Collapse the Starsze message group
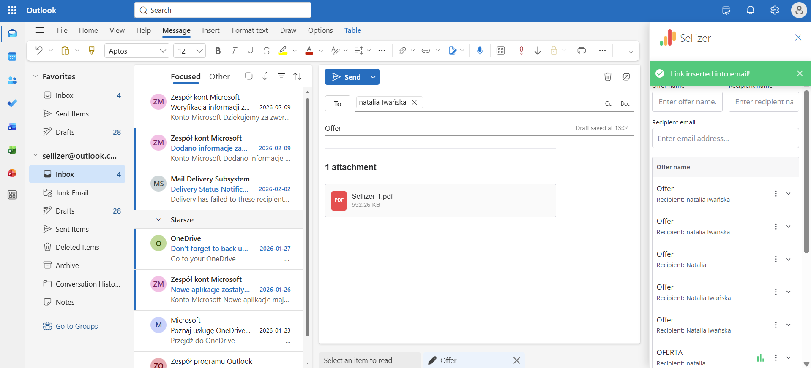Image resolution: width=811 pixels, height=368 pixels. 158,219
